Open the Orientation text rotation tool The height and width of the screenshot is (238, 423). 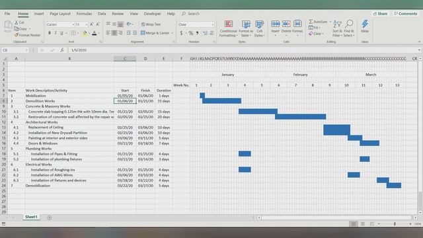click(129, 24)
